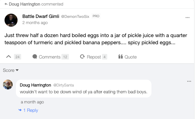Click the upvote count badge 24
Screen dimensions: 195x119
coord(18,57)
